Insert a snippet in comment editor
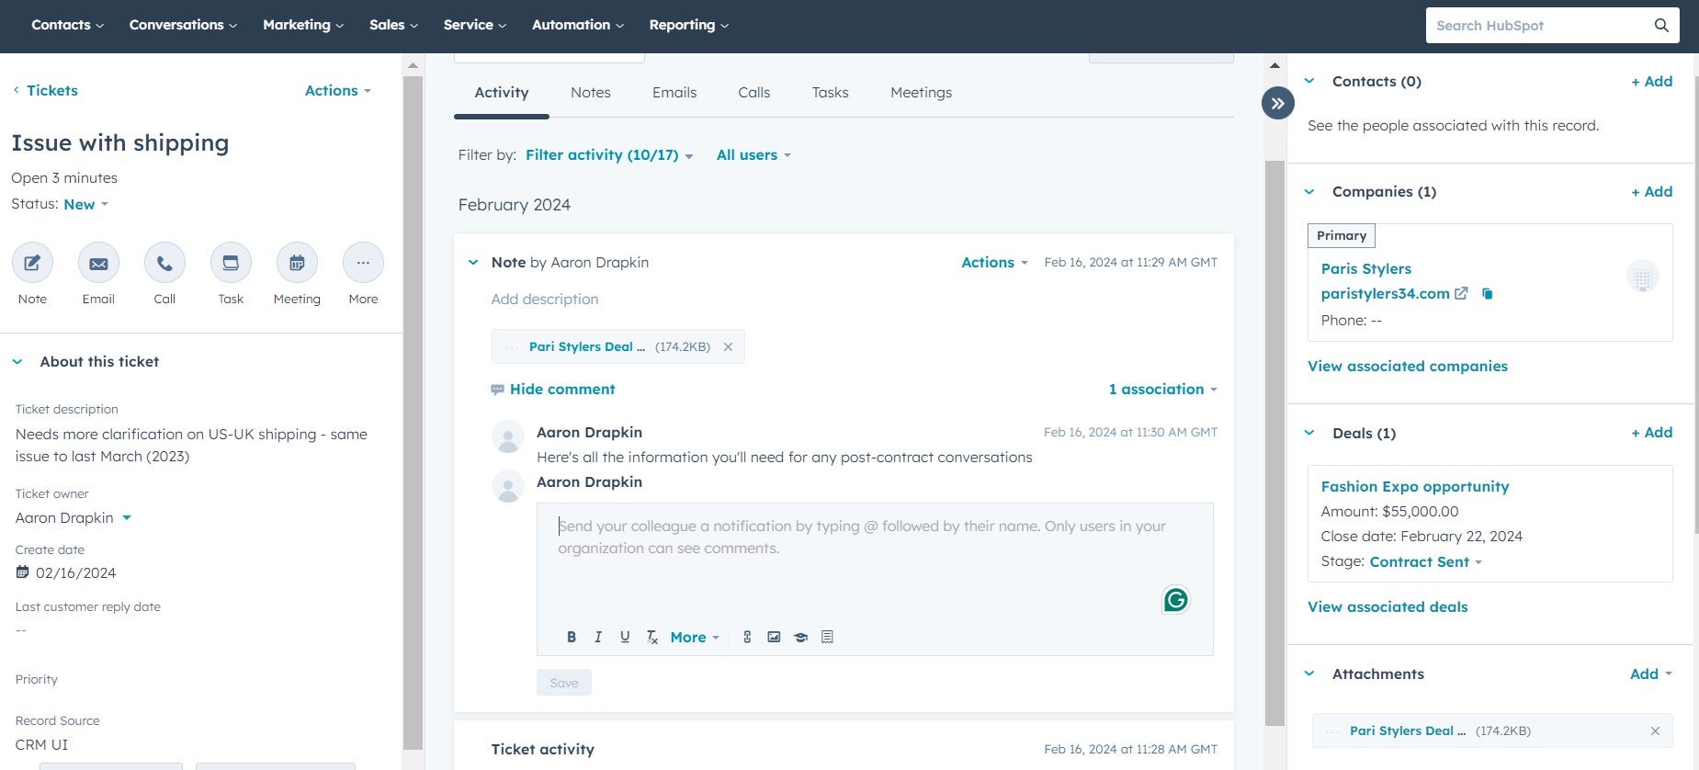This screenshot has width=1699, height=770. (827, 637)
